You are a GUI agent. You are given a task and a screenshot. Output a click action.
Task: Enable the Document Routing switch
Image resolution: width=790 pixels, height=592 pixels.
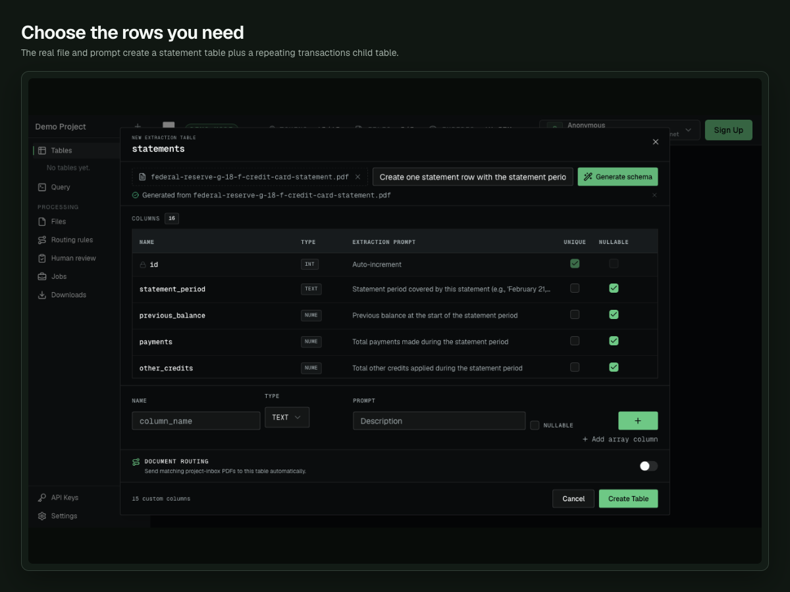648,466
